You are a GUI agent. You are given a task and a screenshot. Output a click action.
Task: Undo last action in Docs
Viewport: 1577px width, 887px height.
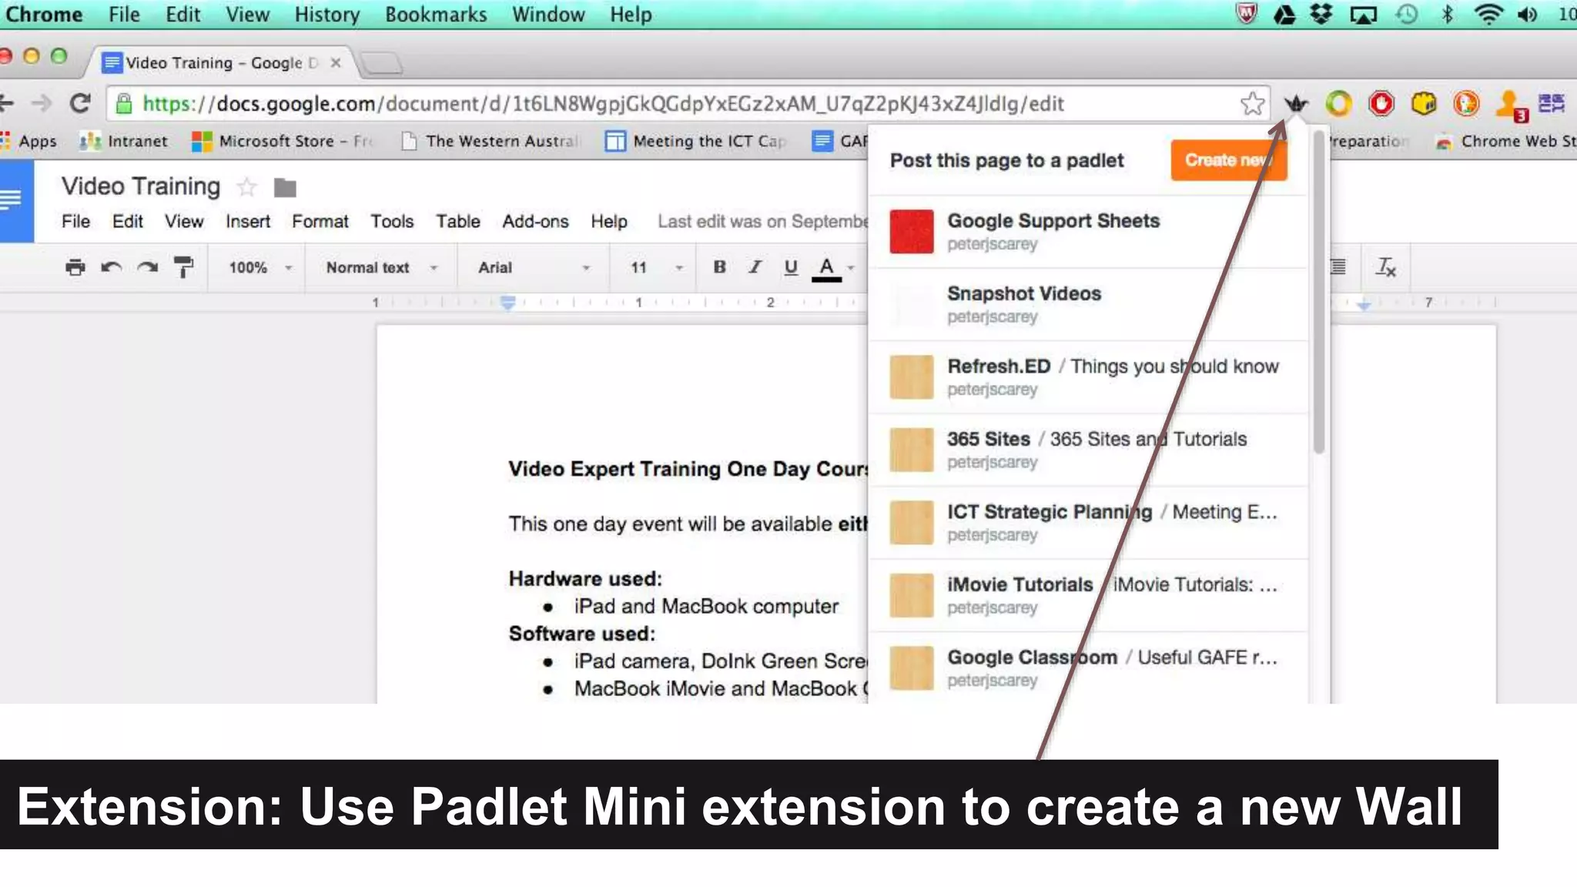pos(111,267)
